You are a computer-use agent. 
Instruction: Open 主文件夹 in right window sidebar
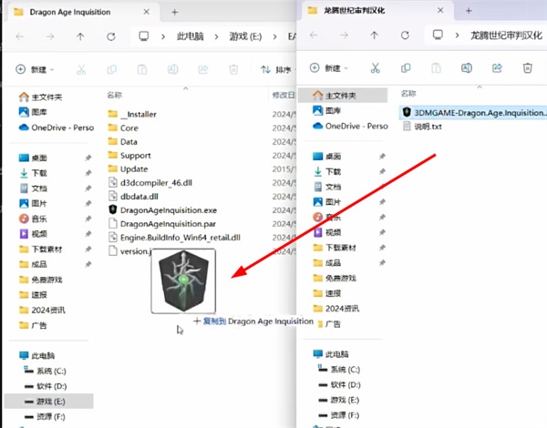tap(343, 95)
